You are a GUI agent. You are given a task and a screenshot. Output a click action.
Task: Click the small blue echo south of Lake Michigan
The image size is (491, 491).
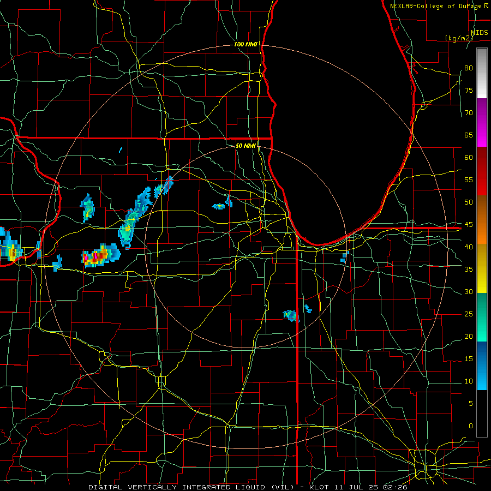pos(345,256)
